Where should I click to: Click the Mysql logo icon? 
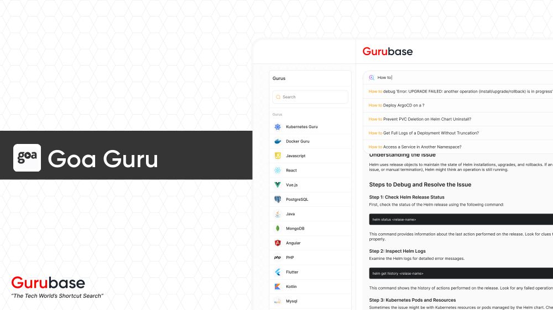click(x=278, y=301)
